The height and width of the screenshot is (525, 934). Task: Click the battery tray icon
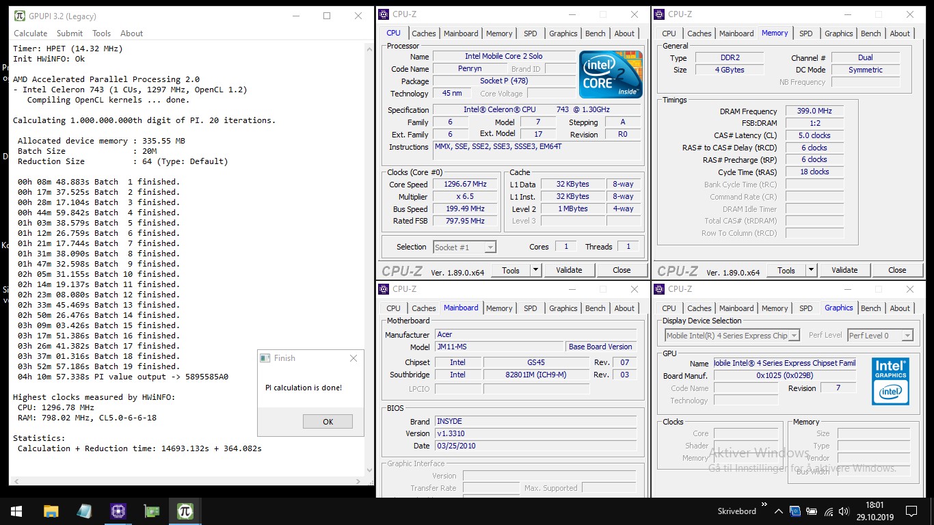(x=812, y=511)
